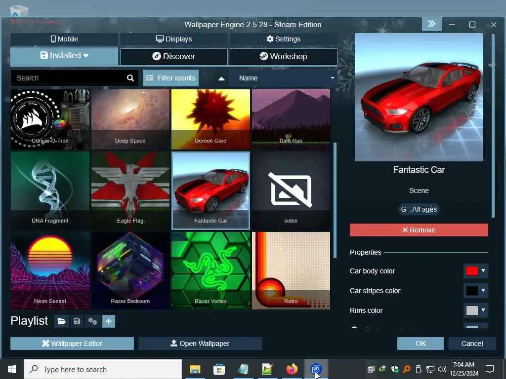Open the Recycle Bin on desktop
This screenshot has width=506, height=379.
19,12
